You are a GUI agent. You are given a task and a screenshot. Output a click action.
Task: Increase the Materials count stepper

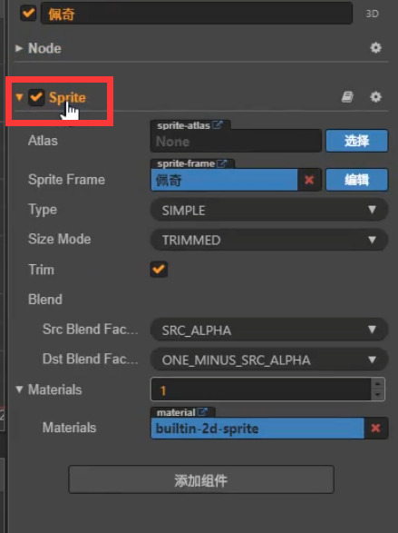(378, 383)
